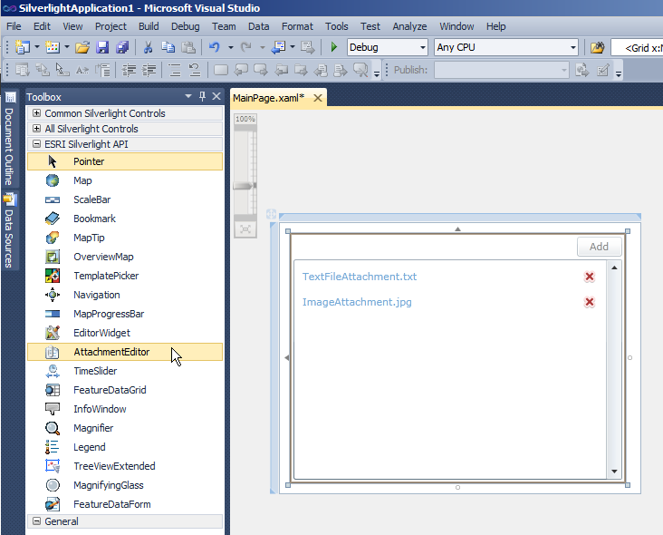Click the fit-all zoom button below slider

[245, 229]
